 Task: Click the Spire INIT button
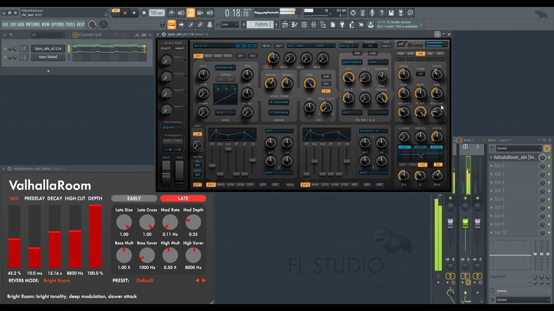pos(278,46)
